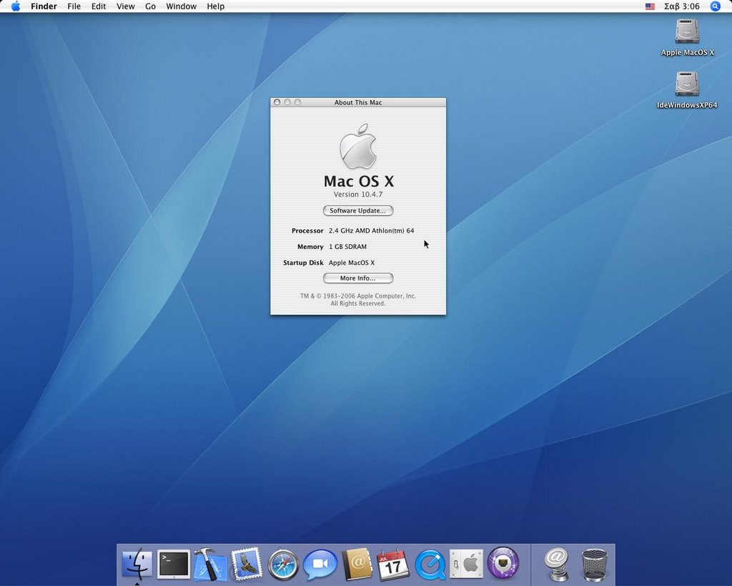This screenshot has height=586, width=732.
Task: Click the menu bar clock
Action: (681, 6)
